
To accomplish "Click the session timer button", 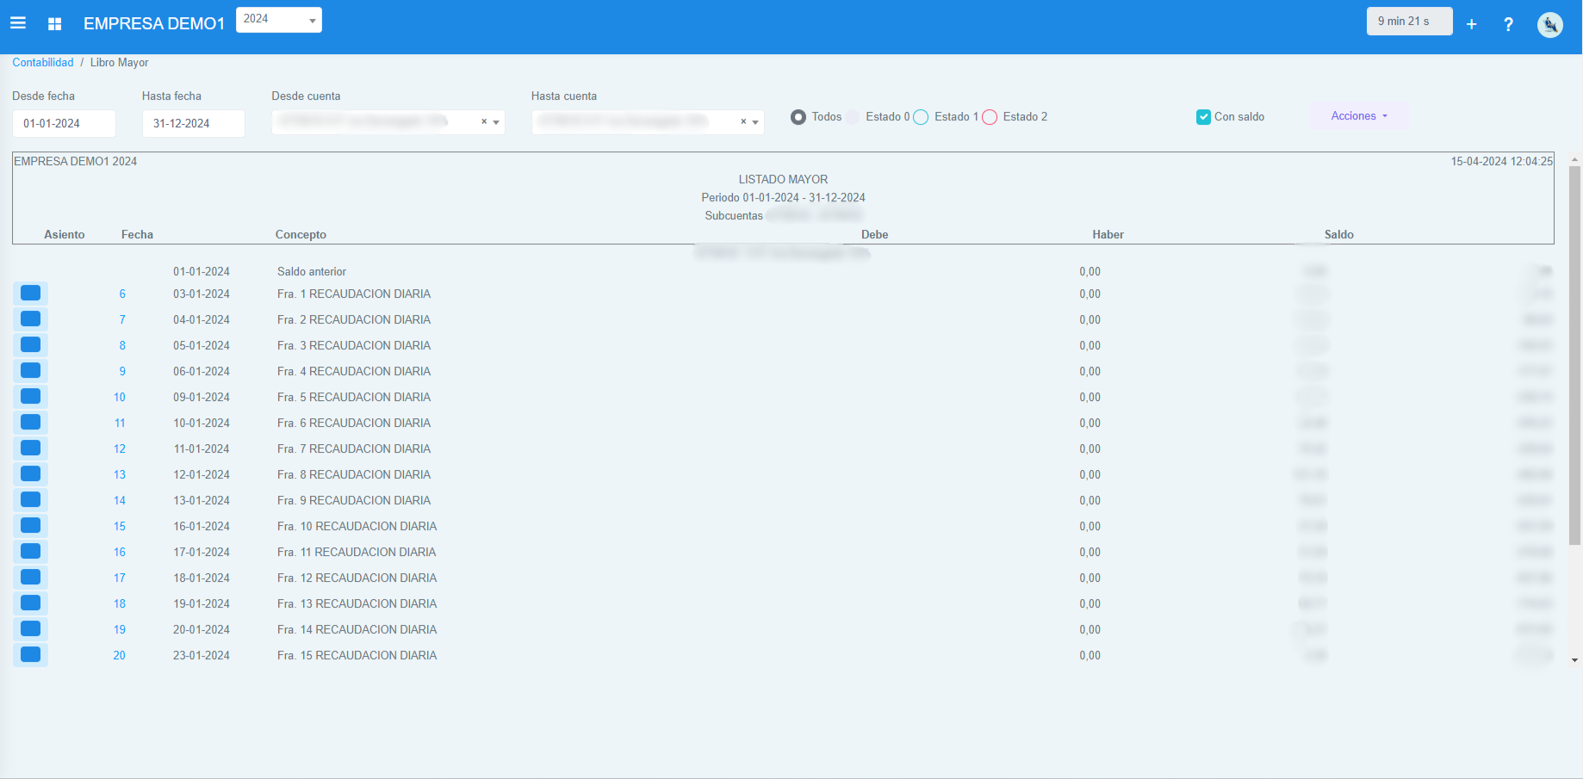I will tap(1408, 22).
